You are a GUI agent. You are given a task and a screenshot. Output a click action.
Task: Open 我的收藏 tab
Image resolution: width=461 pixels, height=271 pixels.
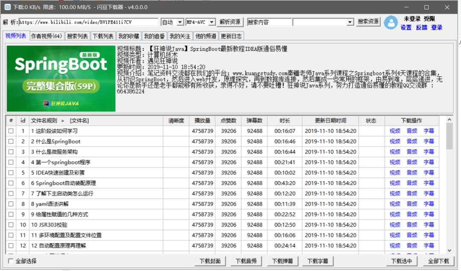tap(128, 36)
